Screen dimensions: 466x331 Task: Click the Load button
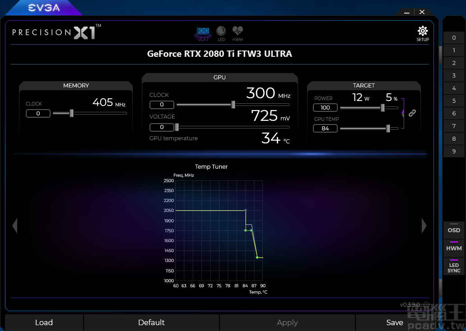(x=44, y=322)
